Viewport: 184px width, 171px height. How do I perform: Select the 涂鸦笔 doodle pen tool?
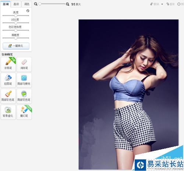pos(8,64)
